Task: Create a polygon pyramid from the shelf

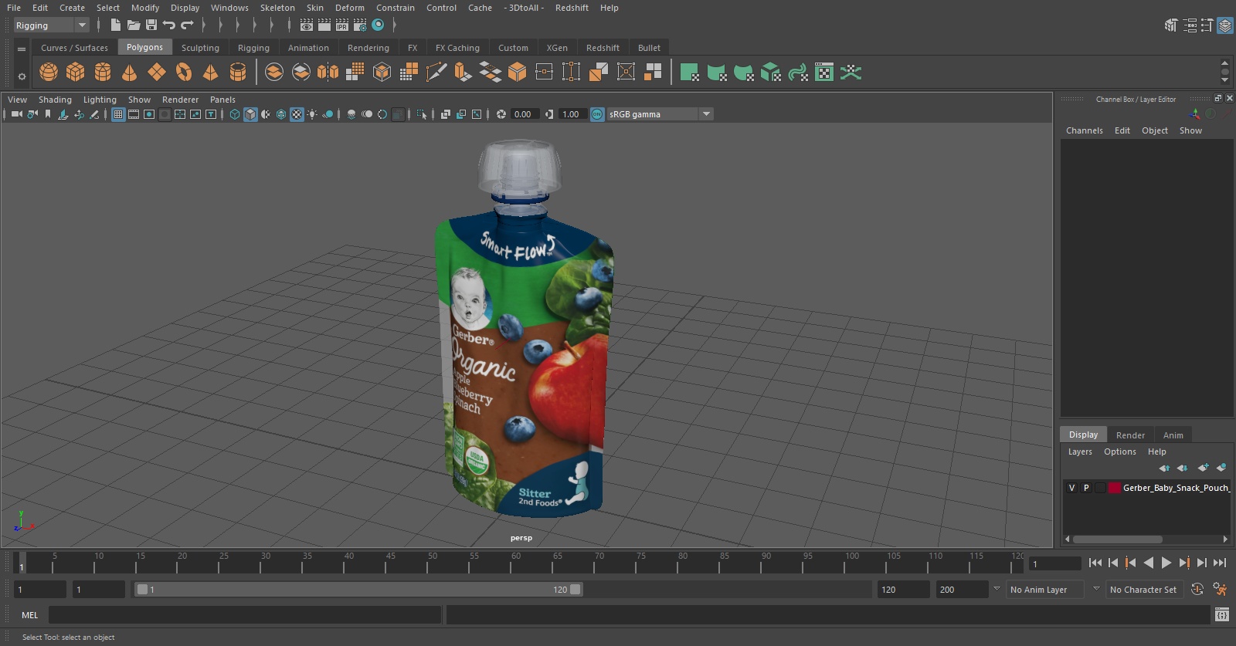Action: (x=210, y=73)
